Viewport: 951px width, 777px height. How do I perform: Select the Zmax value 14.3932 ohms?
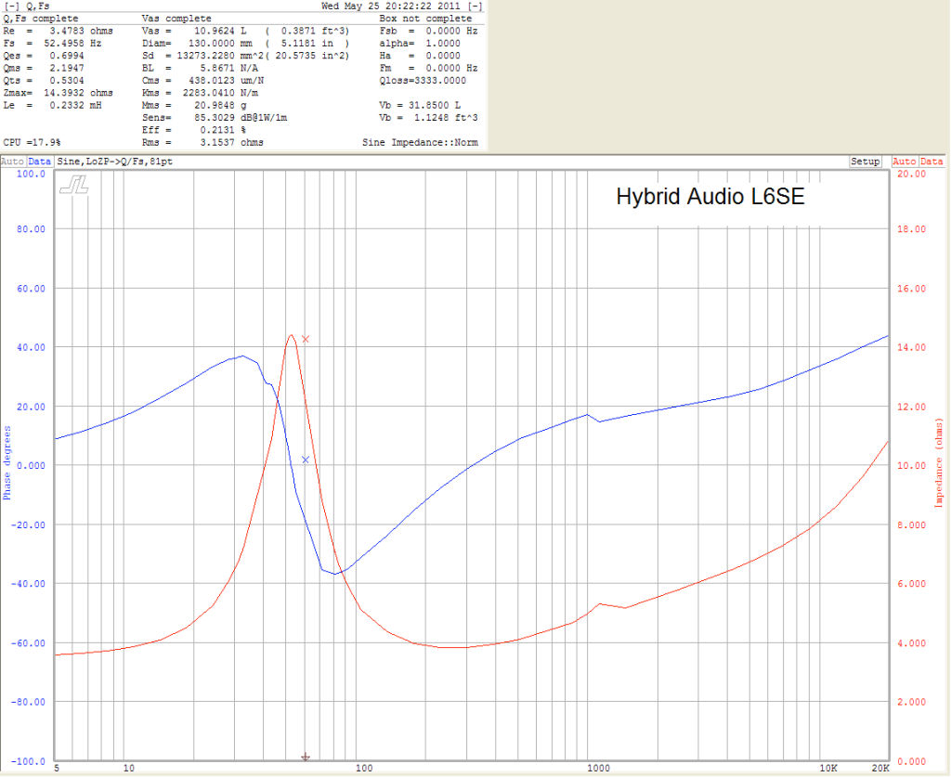click(x=78, y=94)
